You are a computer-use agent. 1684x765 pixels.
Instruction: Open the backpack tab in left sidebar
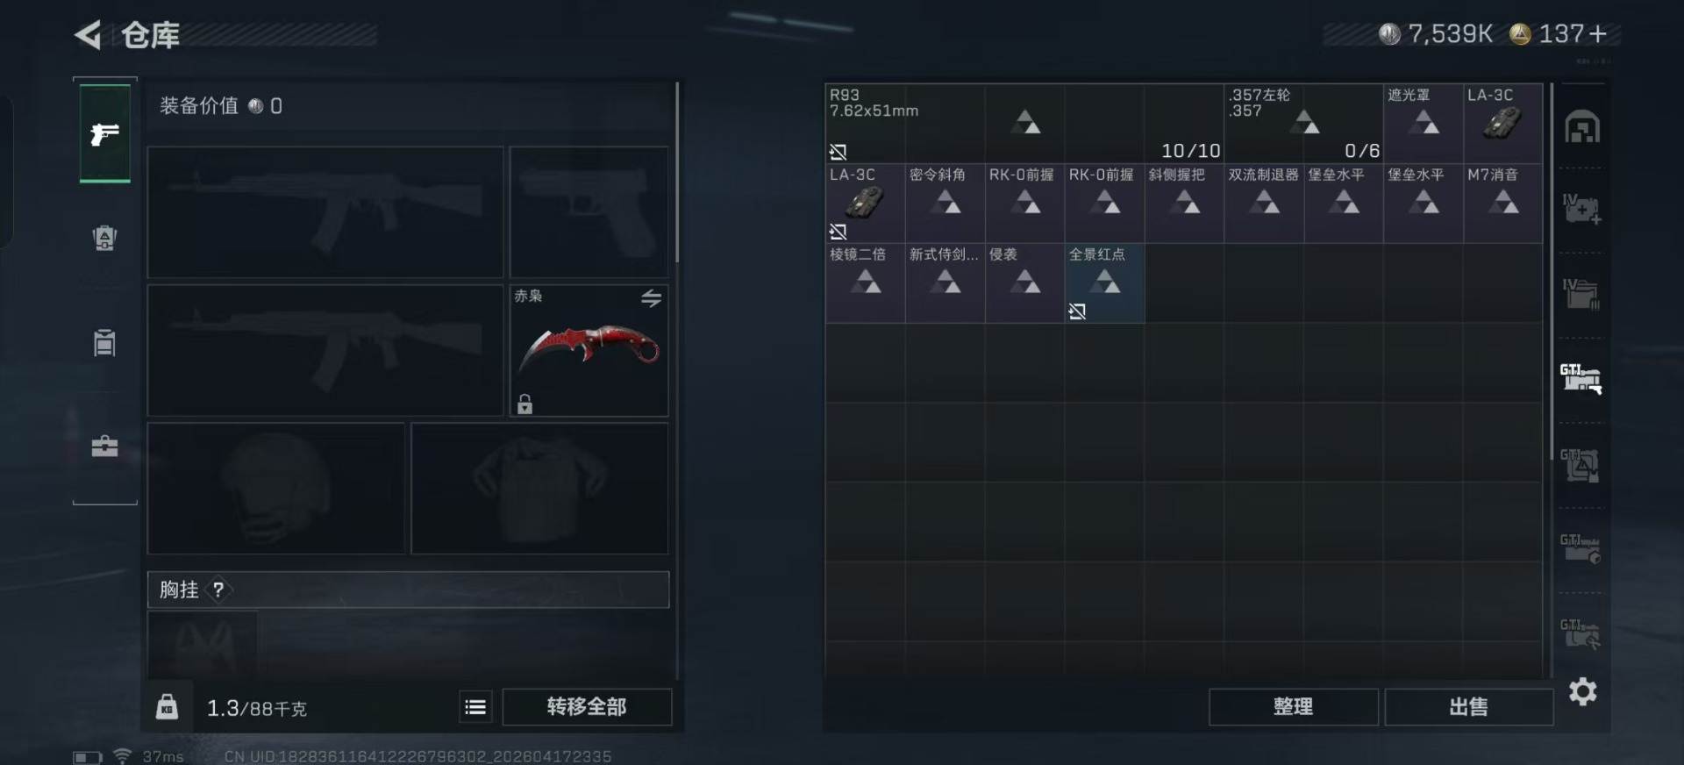click(104, 238)
